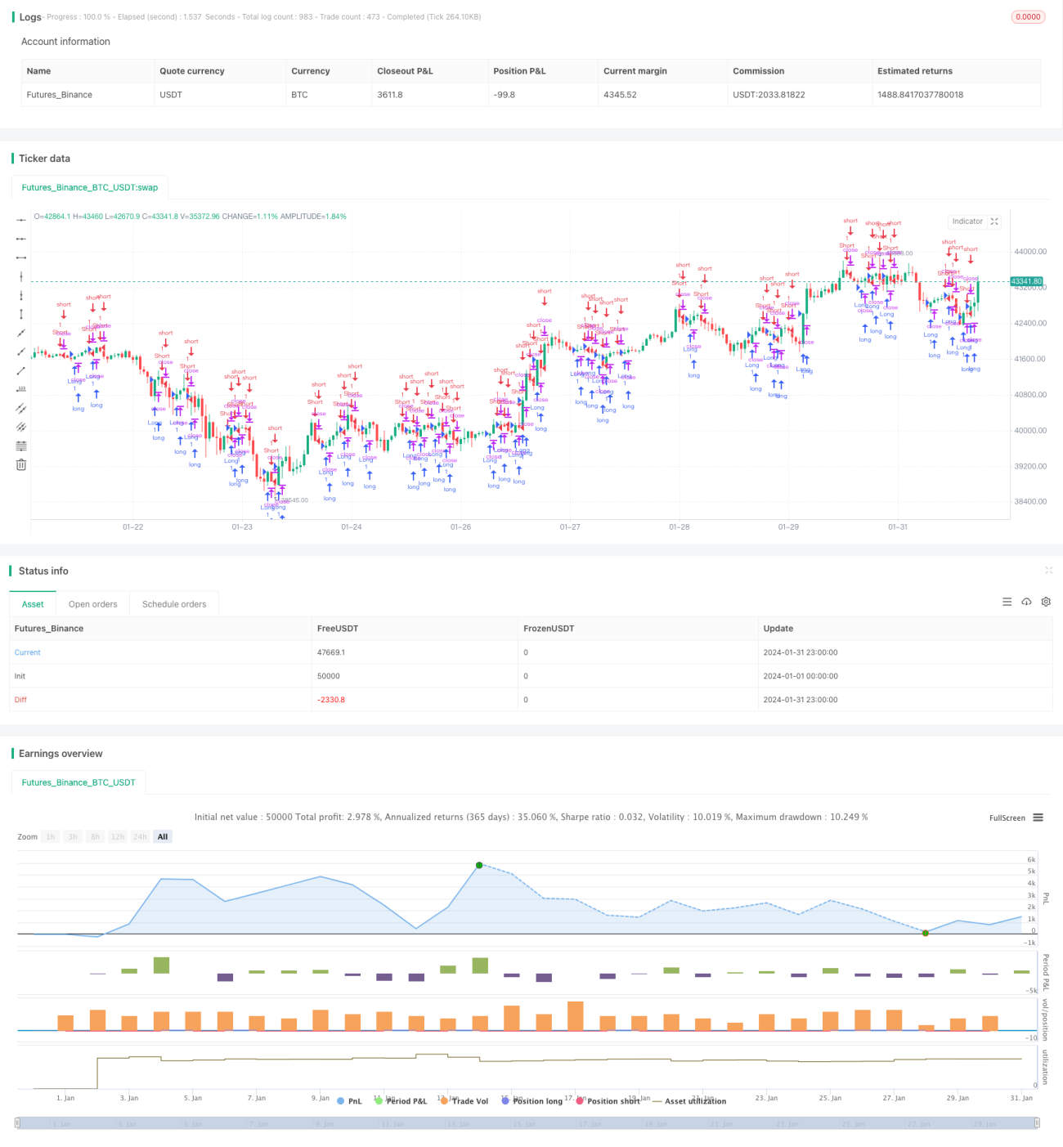Click the cloud download icon in Status info
This screenshot has width=1063, height=1147.
[1026, 602]
